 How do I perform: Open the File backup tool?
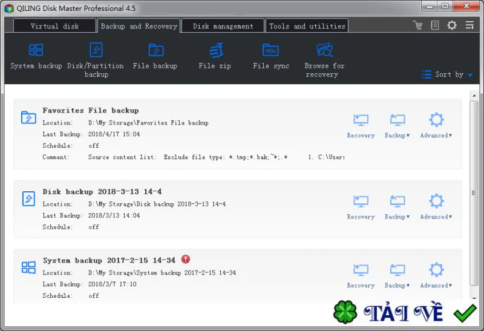pyautogui.click(x=155, y=56)
